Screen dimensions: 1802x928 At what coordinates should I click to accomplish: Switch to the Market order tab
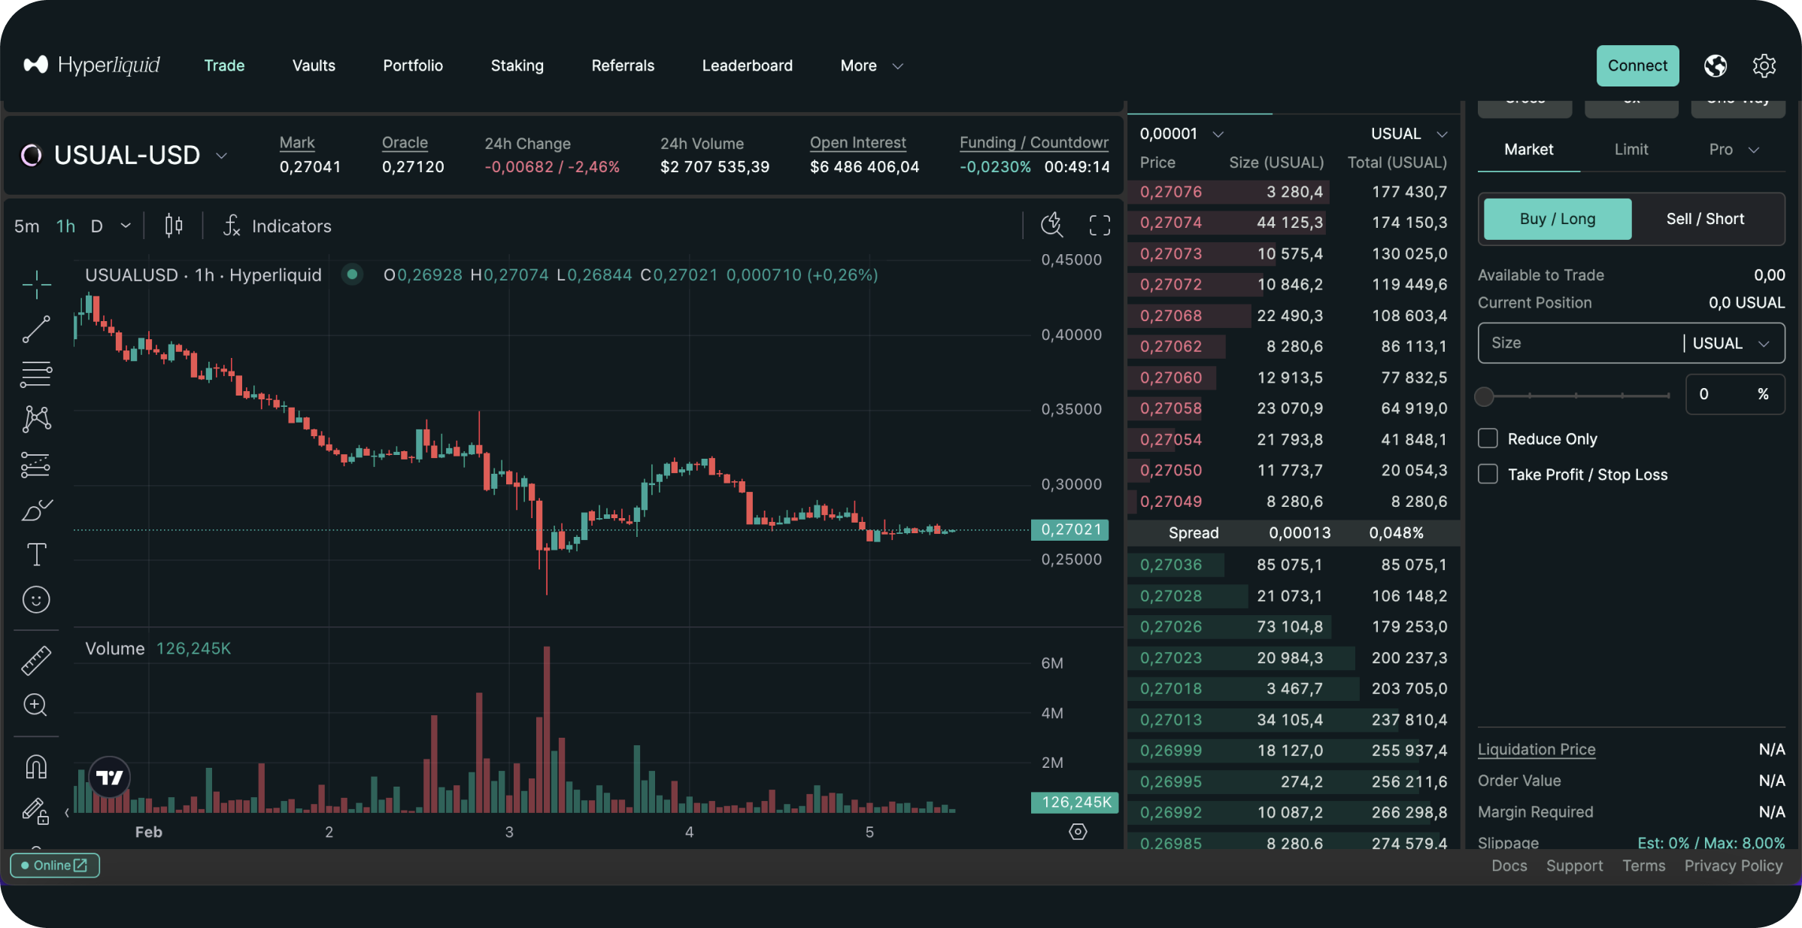coord(1528,150)
